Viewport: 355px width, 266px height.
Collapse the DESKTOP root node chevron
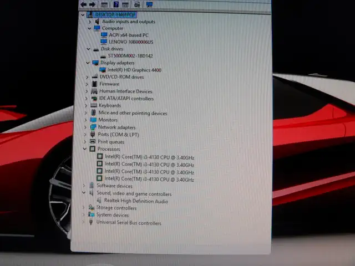(83, 15)
